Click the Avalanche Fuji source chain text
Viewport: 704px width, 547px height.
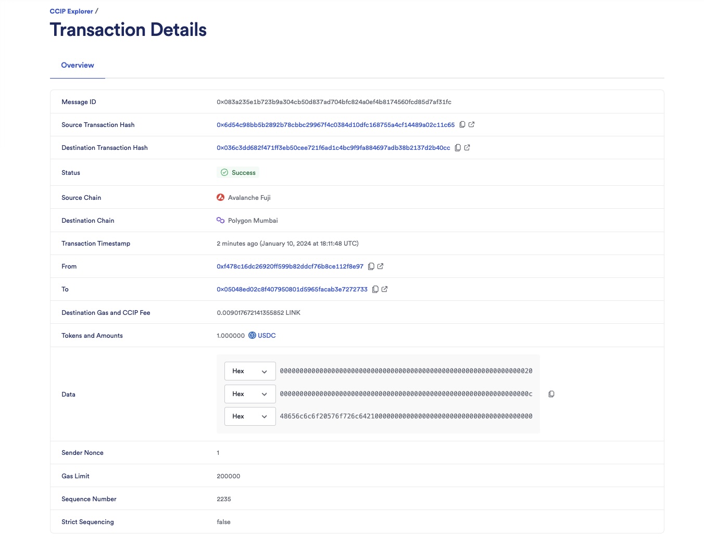click(x=249, y=198)
